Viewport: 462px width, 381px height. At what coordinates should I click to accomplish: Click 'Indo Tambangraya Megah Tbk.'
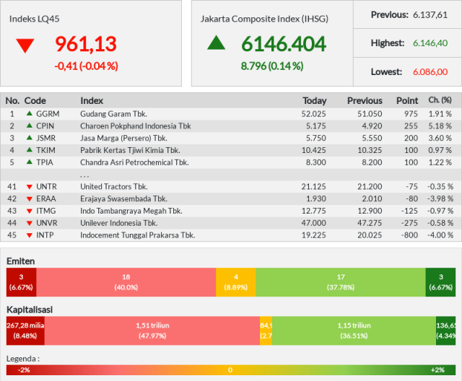131,211
